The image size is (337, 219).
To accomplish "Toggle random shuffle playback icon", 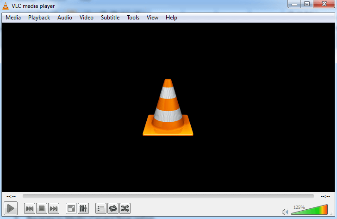I will pos(125,208).
